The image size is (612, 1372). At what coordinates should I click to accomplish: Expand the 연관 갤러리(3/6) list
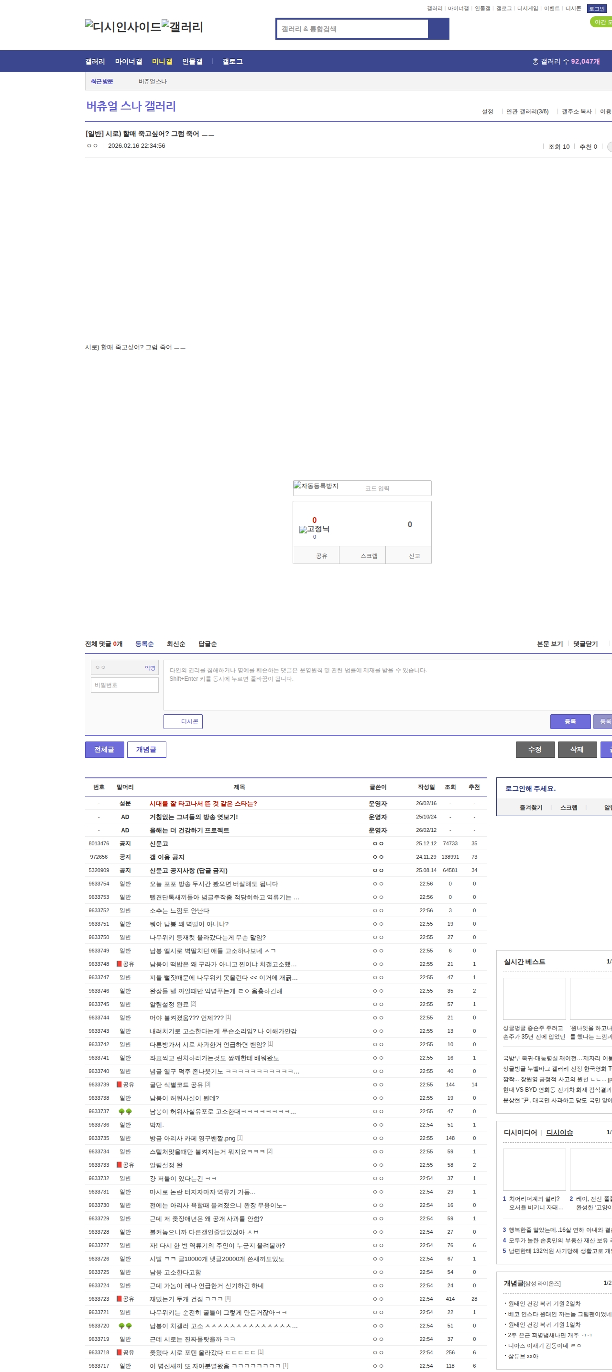click(x=527, y=111)
